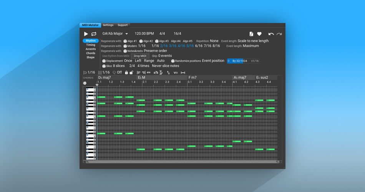This screenshot has width=365, height=192.
Task: Open Event length Scale to new length
Action: (253, 41)
